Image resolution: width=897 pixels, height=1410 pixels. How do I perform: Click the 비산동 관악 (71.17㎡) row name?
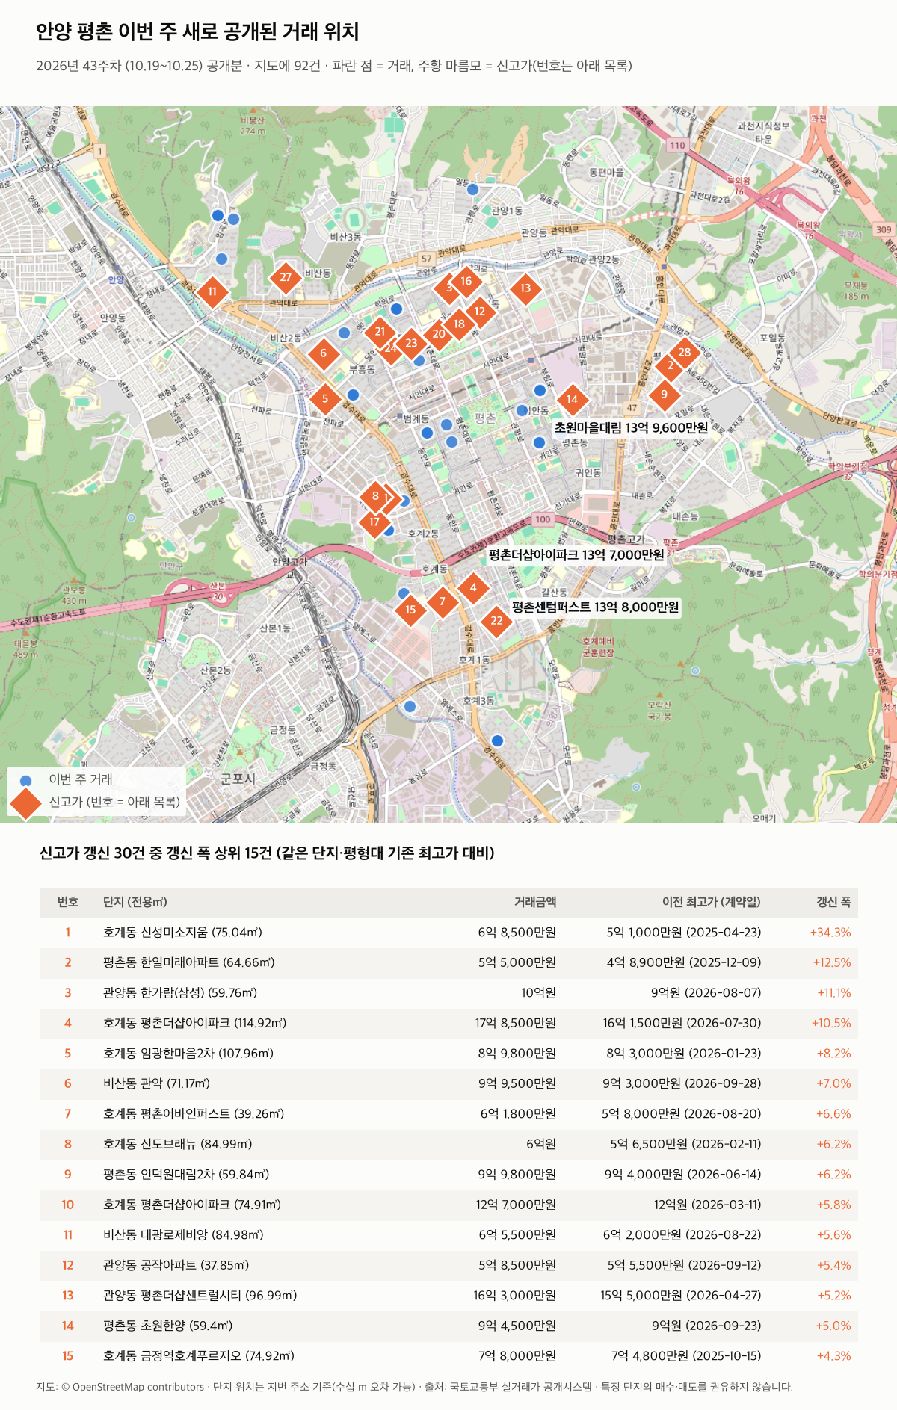tap(156, 1084)
